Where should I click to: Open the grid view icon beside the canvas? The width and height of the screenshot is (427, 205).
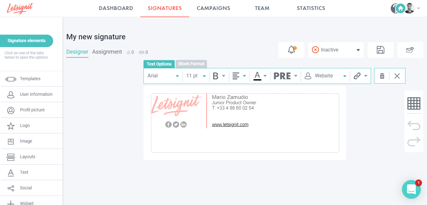point(414,103)
